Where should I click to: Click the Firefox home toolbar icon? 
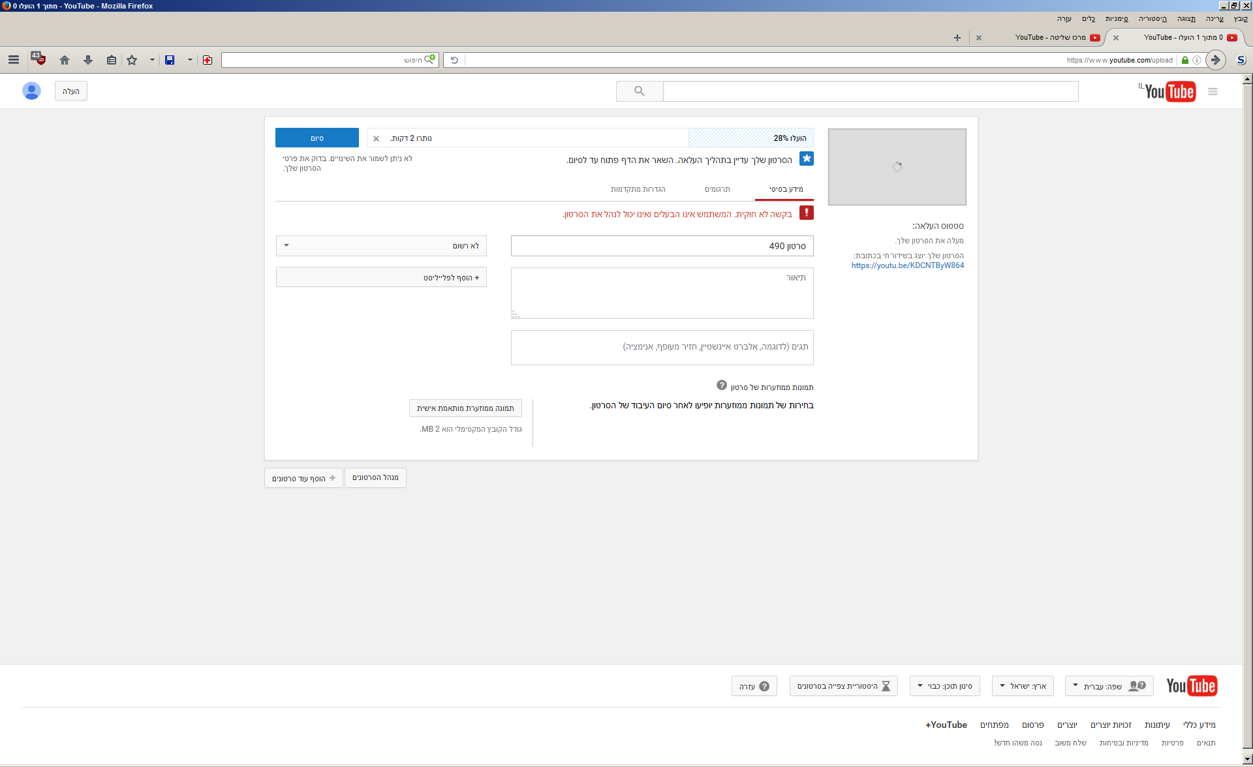[x=64, y=60]
